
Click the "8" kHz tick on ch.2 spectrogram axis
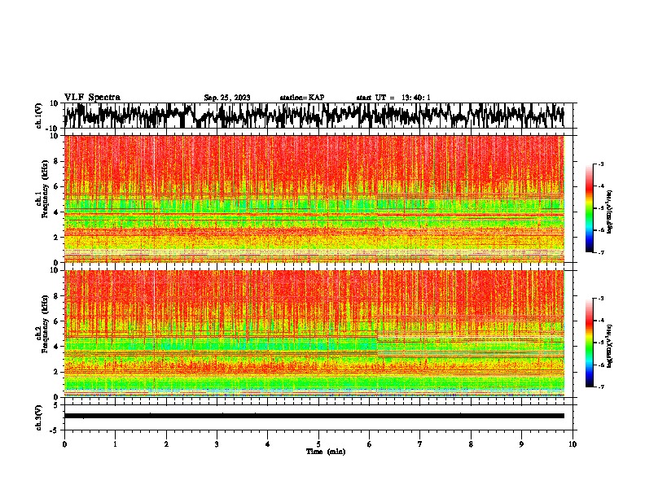click(57, 296)
